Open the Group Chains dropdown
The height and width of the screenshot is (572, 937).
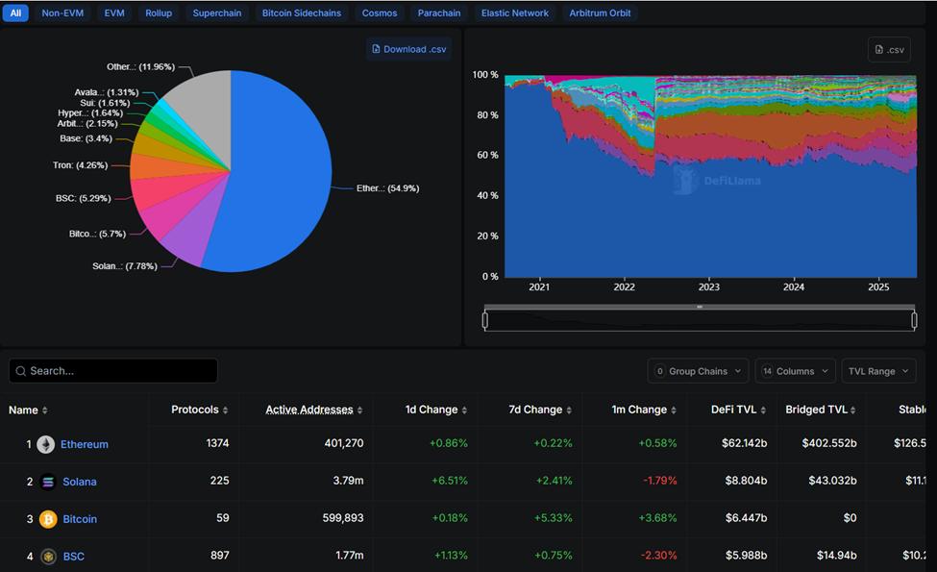point(698,370)
